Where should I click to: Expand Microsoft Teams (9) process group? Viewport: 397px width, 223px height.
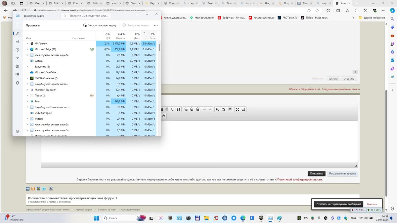[27, 90]
